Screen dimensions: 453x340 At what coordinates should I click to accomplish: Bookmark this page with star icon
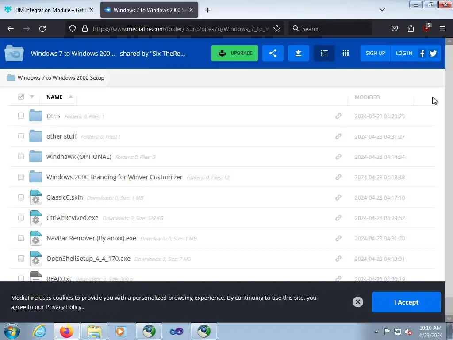pos(277,29)
